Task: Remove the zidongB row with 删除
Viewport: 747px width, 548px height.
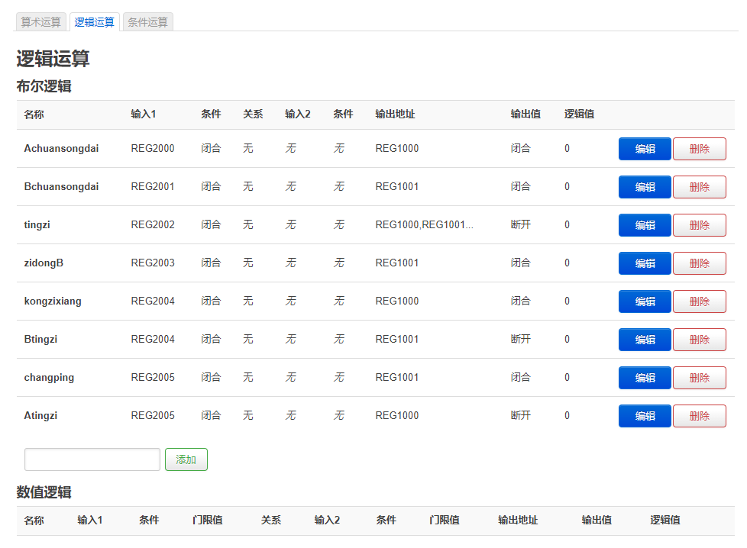Action: (700, 263)
